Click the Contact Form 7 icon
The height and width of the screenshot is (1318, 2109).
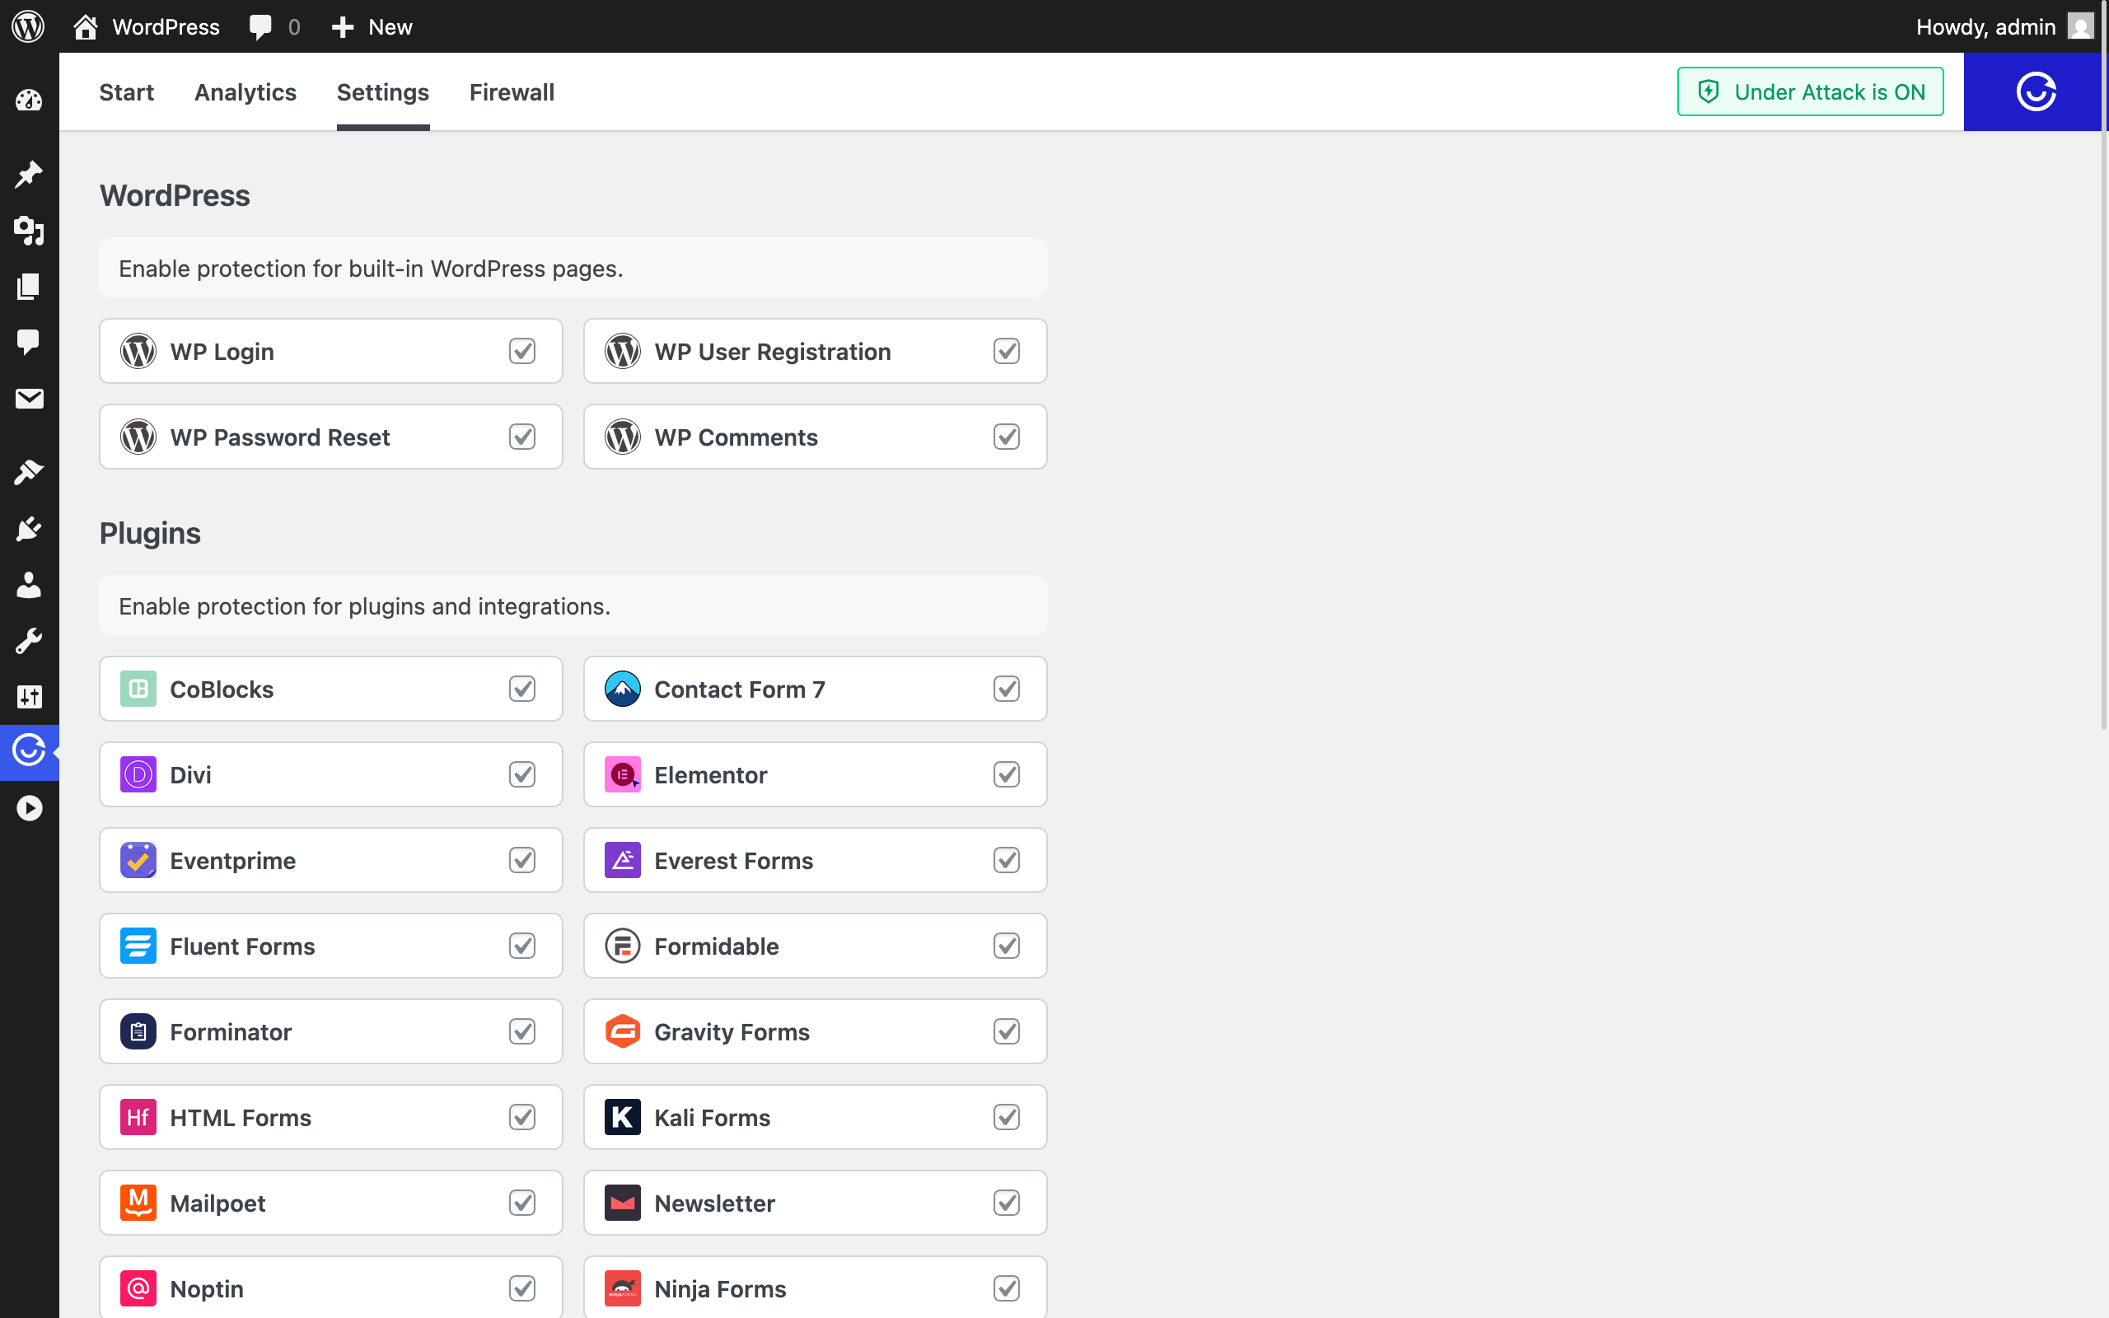coord(622,689)
